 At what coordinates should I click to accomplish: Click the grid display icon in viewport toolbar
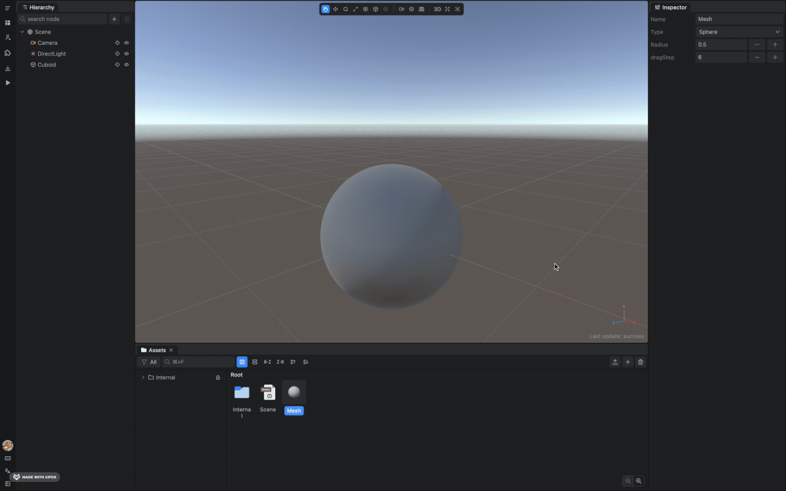tap(421, 9)
